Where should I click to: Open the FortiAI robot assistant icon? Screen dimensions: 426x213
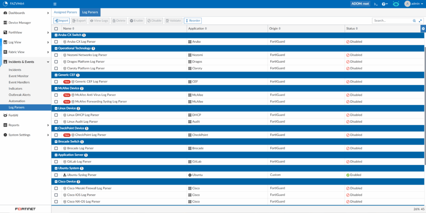[x=396, y=4]
